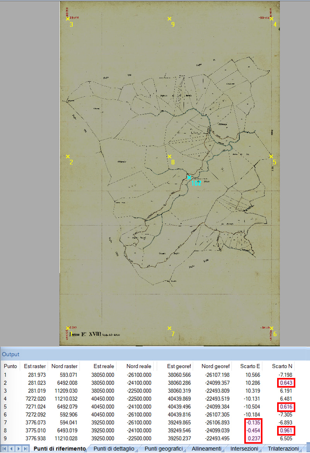Switch to the Punti geografici tab
The width and height of the screenshot is (310, 453).
pyautogui.click(x=163, y=449)
